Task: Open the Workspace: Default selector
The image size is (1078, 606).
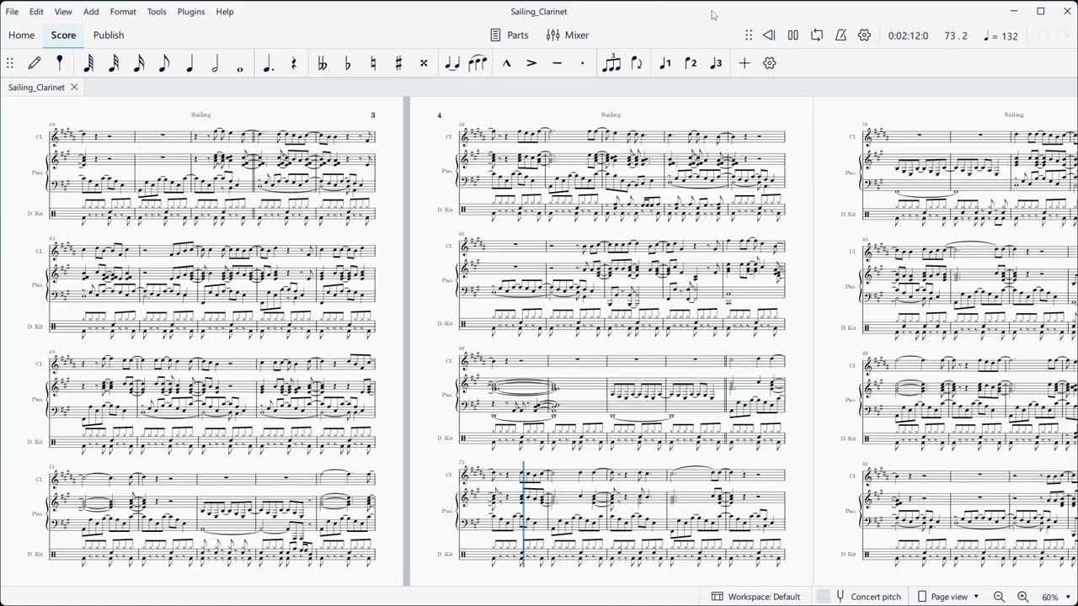Action: coord(756,597)
